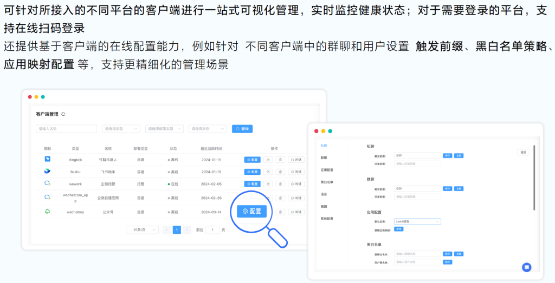
Task: Click the feishu platform icon
Action: pyautogui.click(x=48, y=172)
